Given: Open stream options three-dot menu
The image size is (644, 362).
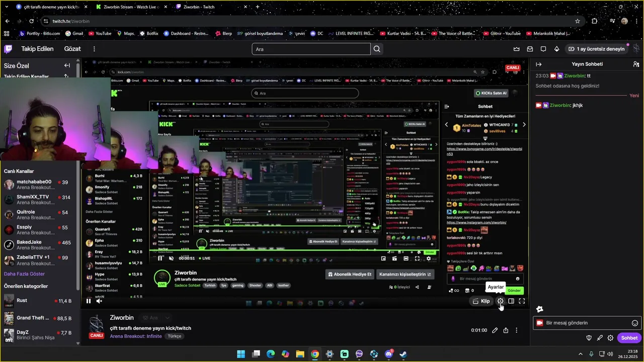Looking at the screenshot, I should click(x=516, y=330).
